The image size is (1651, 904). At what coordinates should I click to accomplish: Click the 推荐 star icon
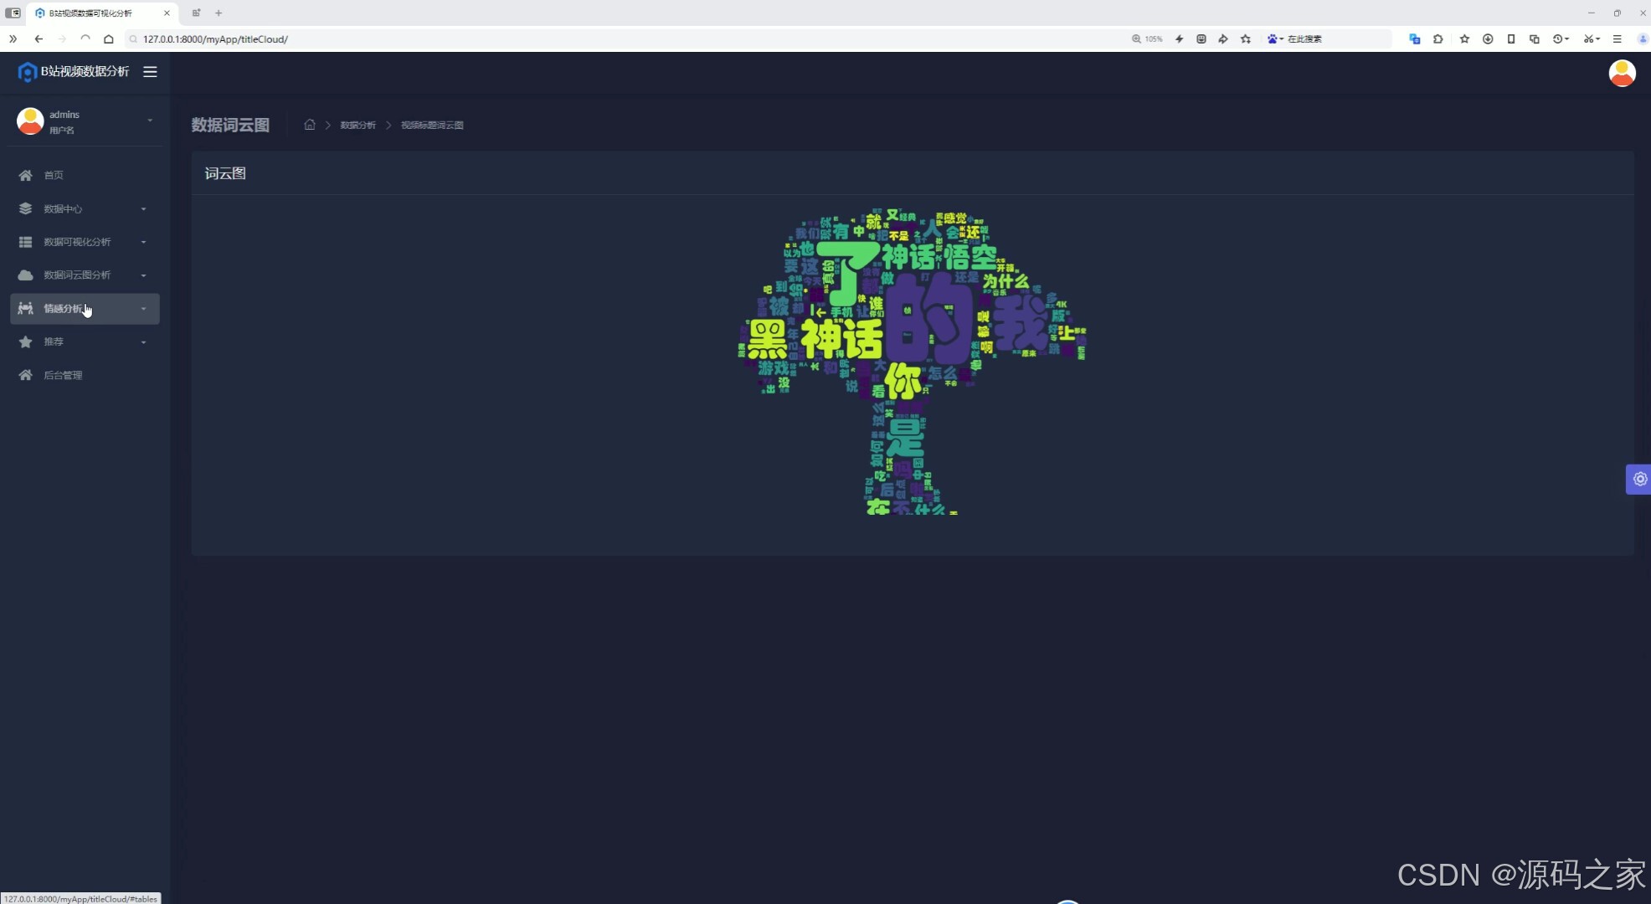pyautogui.click(x=26, y=342)
